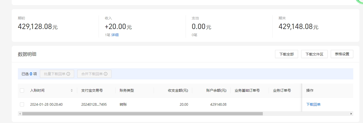Click the 账户余额(元) column header

216,90
